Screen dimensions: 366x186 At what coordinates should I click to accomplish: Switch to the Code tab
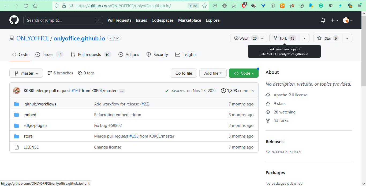20,55
